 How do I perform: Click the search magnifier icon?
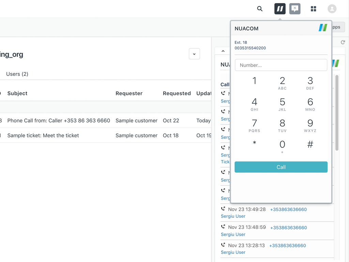tap(260, 9)
